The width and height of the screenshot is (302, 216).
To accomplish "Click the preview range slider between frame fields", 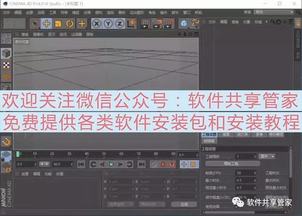I will click(x=44, y=164).
